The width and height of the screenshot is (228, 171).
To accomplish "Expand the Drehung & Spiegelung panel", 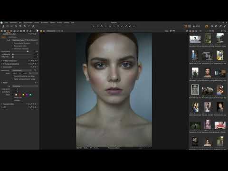I will (1, 64).
